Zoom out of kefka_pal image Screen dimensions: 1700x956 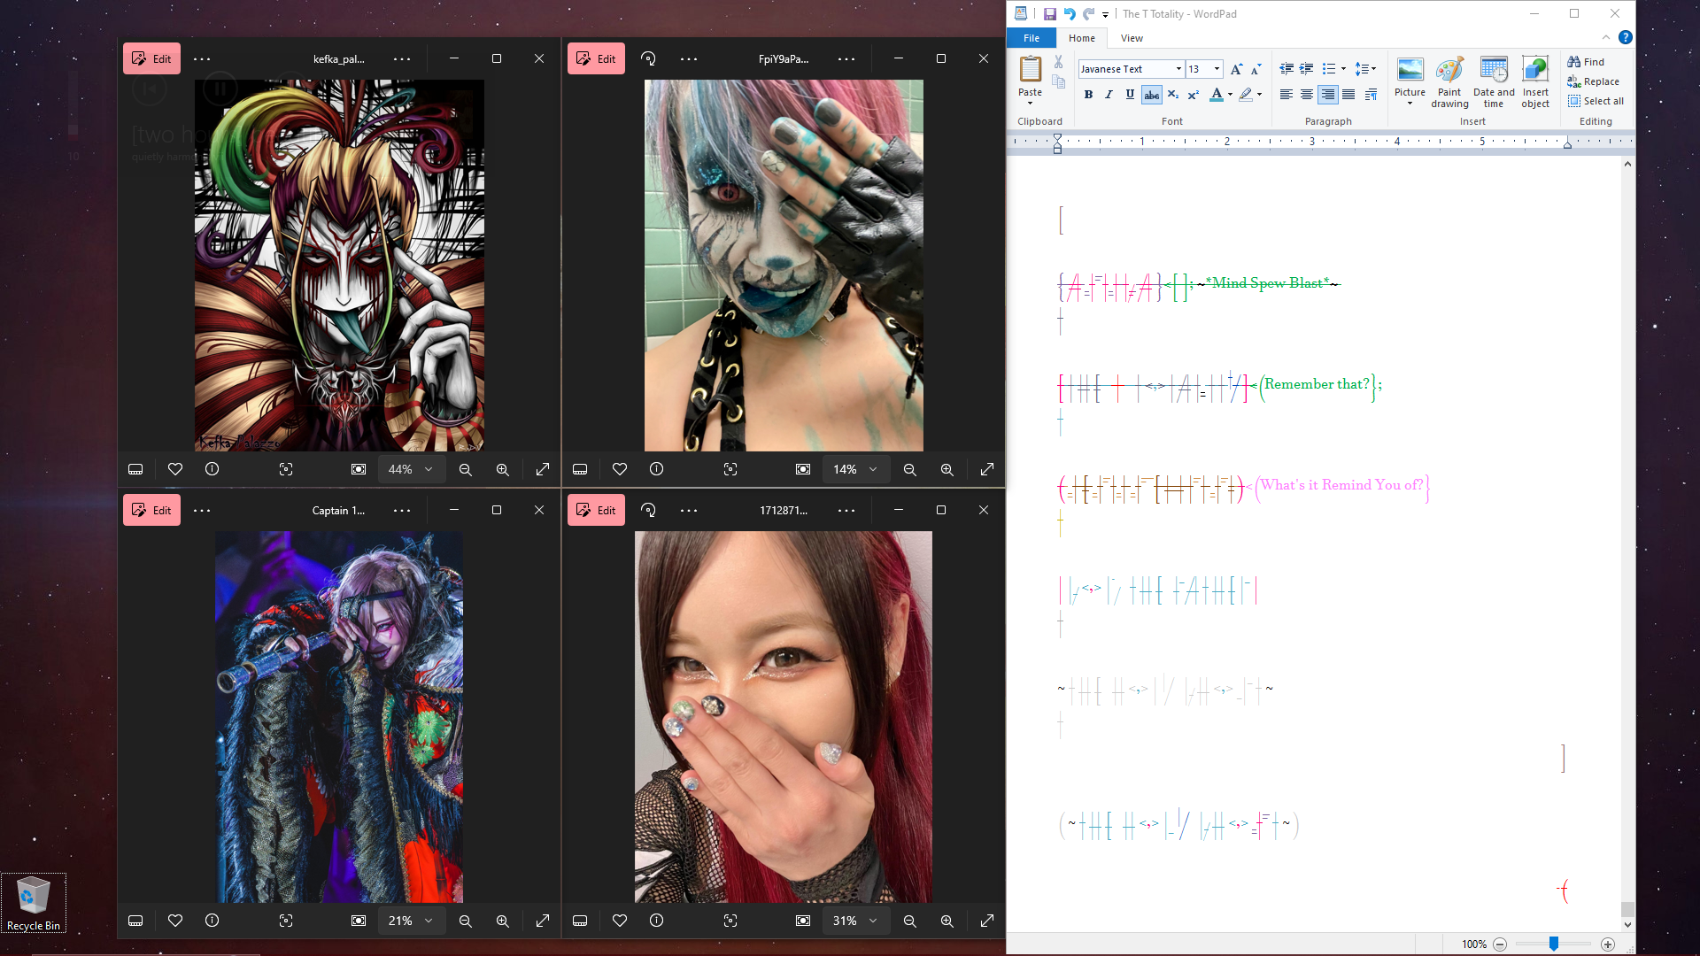tap(465, 469)
